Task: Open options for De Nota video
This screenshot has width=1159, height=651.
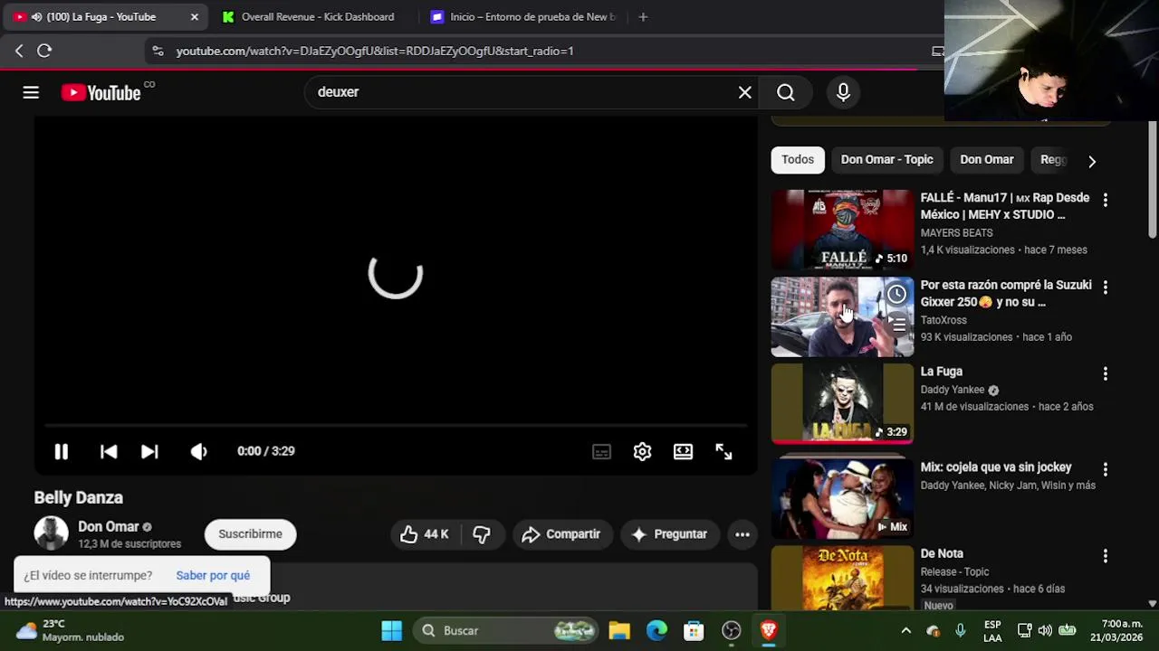Action: pos(1105,556)
